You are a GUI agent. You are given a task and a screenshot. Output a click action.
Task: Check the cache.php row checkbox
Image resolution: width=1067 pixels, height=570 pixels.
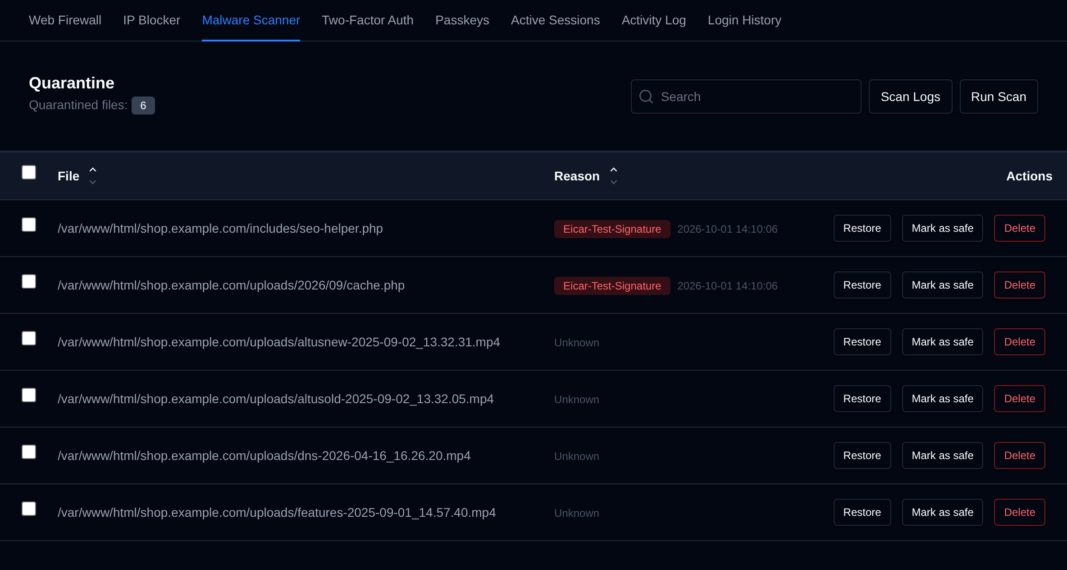(29, 281)
